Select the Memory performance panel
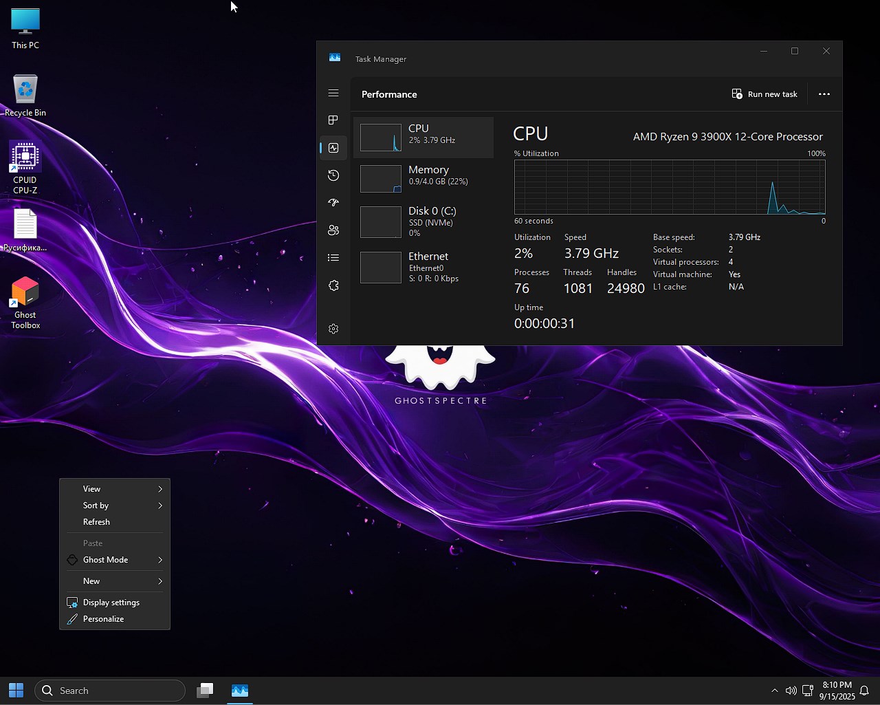Viewport: 880px width, 705px height. point(424,178)
